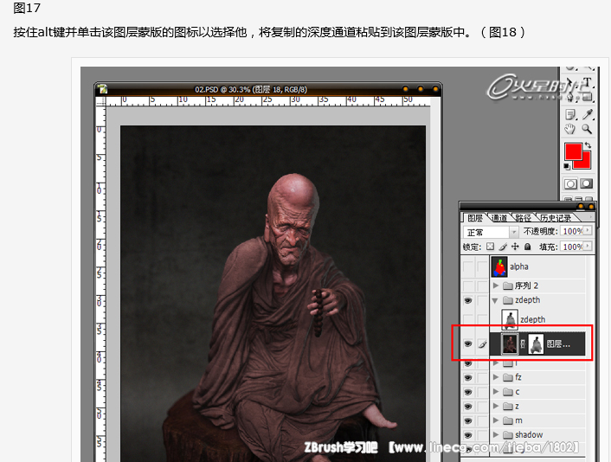611x462 pixels.
Task: Reset to default black and white colors
Action: point(567,167)
